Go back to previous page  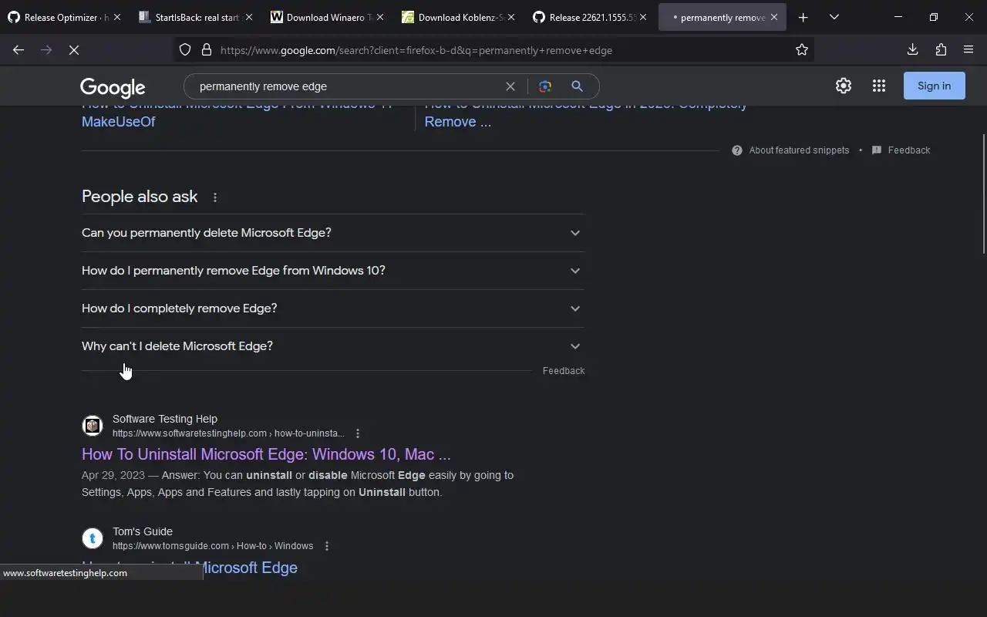point(19,50)
